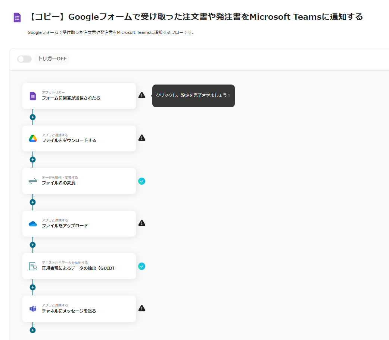Click the data conversion arrows icon
The image size is (389, 340).
(33, 181)
